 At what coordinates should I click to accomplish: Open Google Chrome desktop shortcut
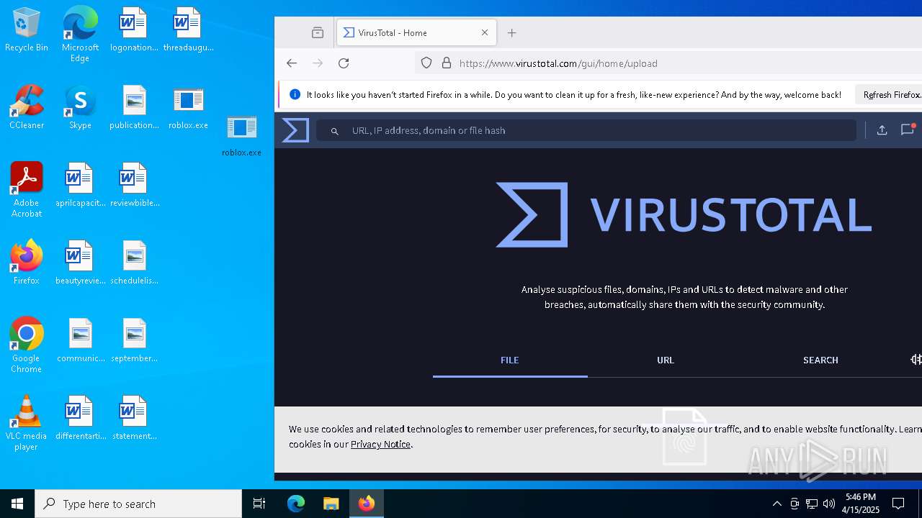[27, 345]
